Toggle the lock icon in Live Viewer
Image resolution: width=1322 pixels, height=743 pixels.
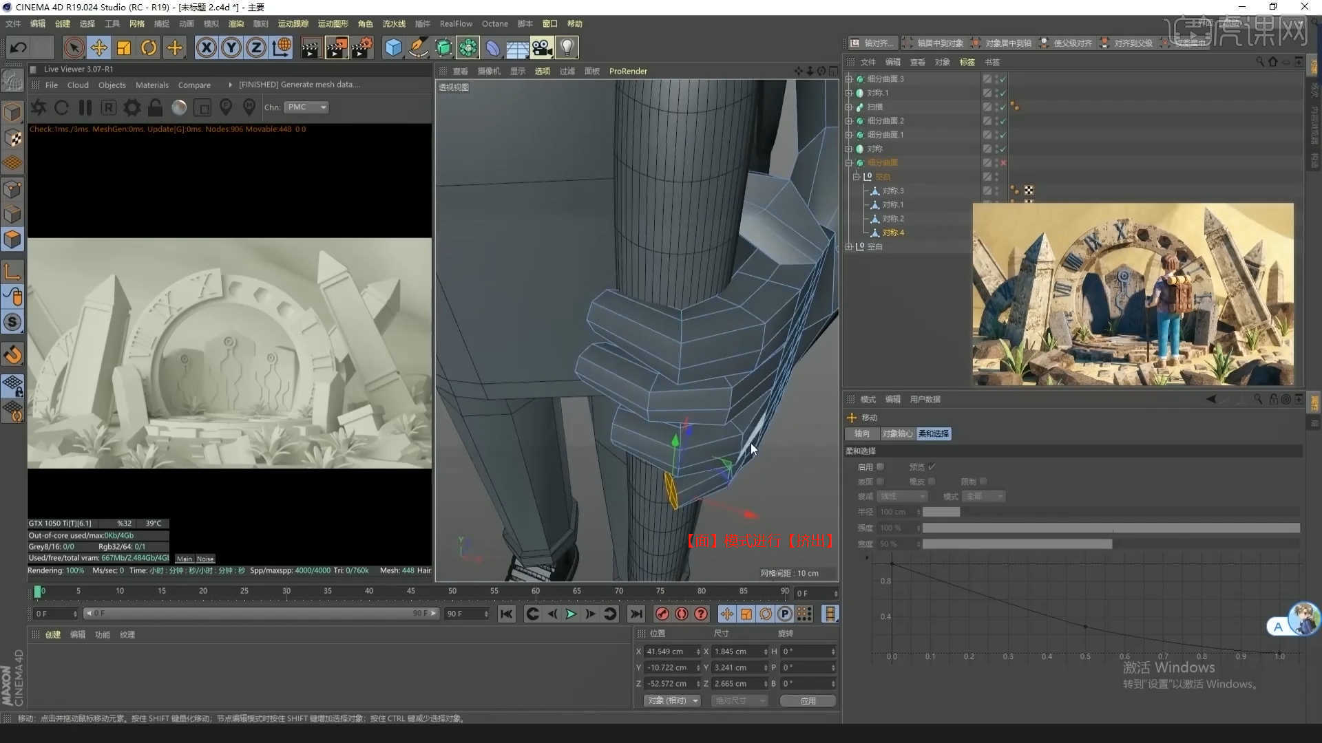point(156,107)
